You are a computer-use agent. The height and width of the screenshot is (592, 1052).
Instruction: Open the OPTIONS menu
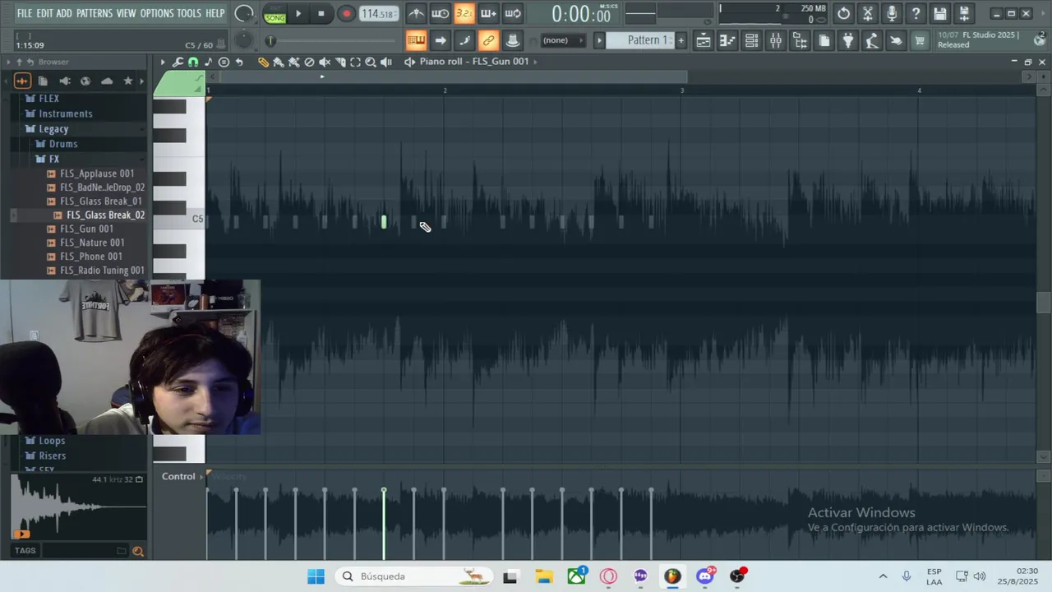(157, 13)
